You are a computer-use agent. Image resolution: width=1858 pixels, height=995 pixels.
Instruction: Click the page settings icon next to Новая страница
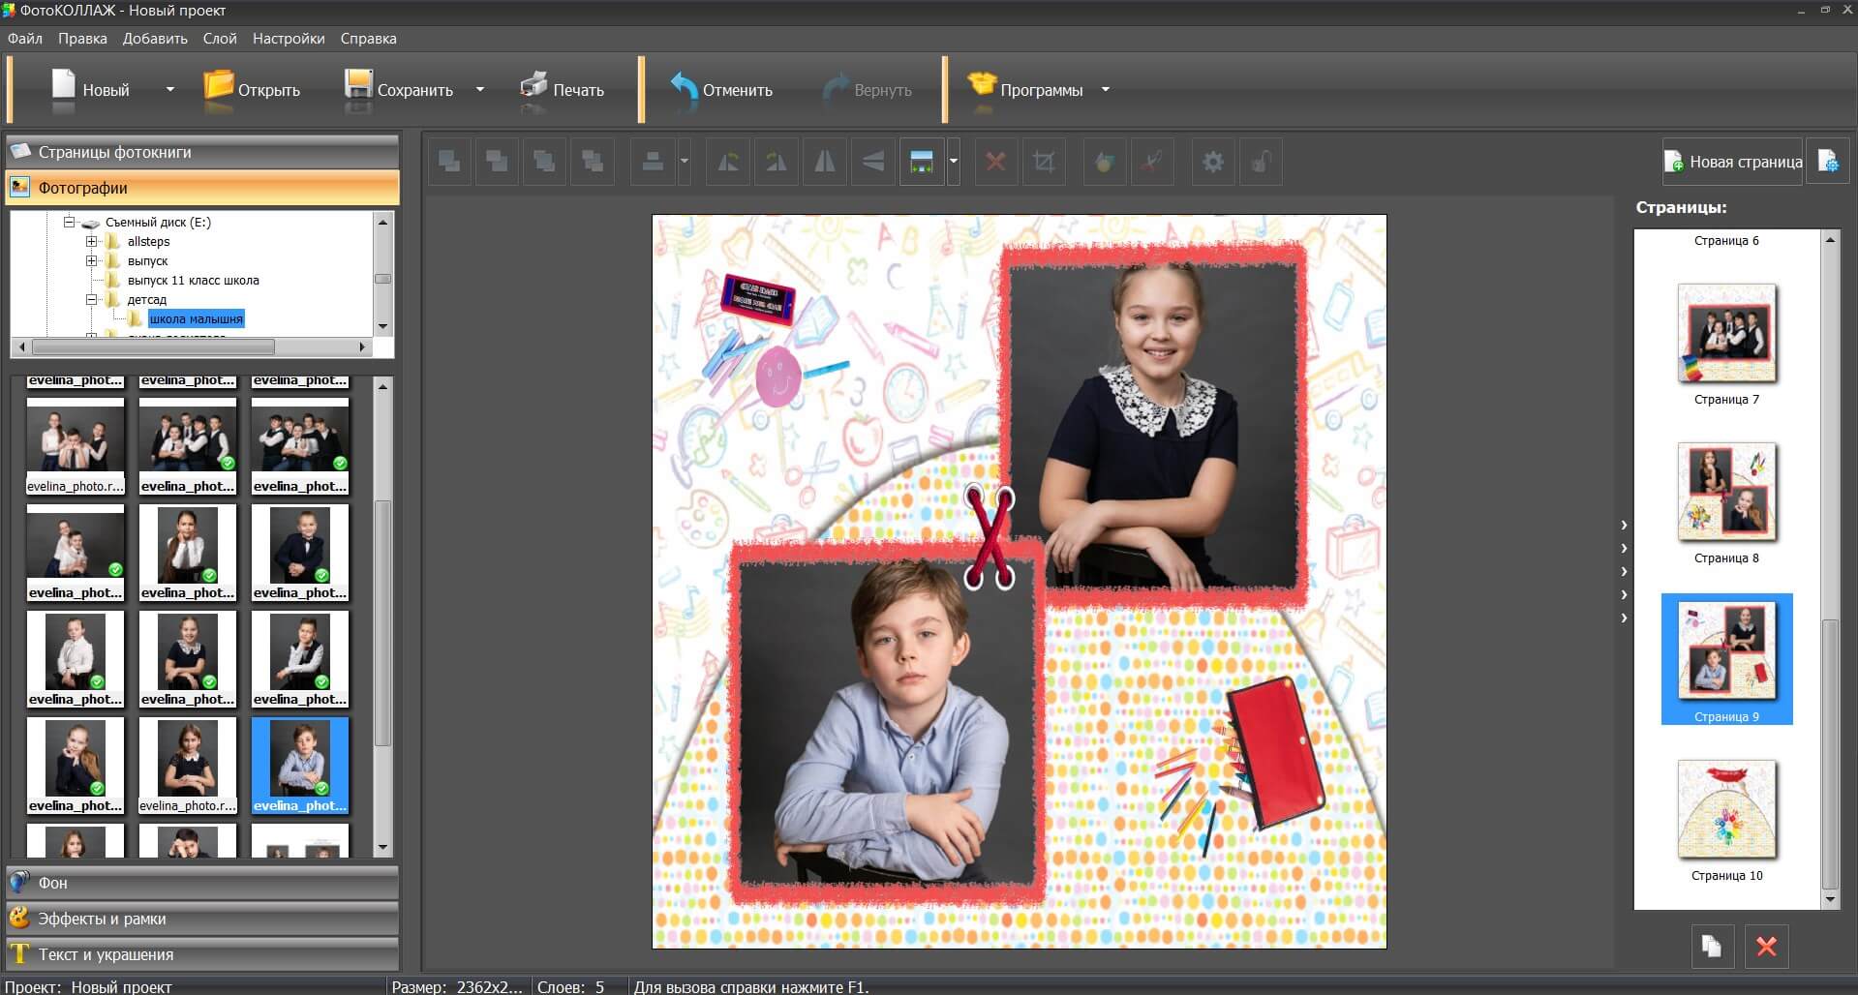[x=1828, y=162]
